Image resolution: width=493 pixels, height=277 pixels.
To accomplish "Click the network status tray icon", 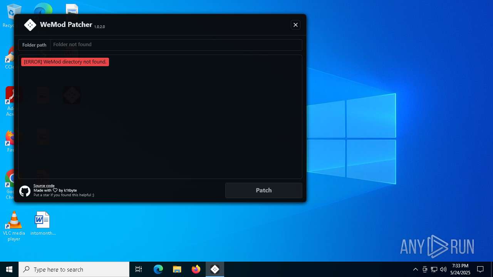I will tap(434, 269).
